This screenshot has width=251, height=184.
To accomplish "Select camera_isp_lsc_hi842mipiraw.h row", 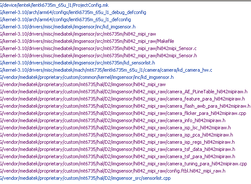I will (x=115, y=128).
